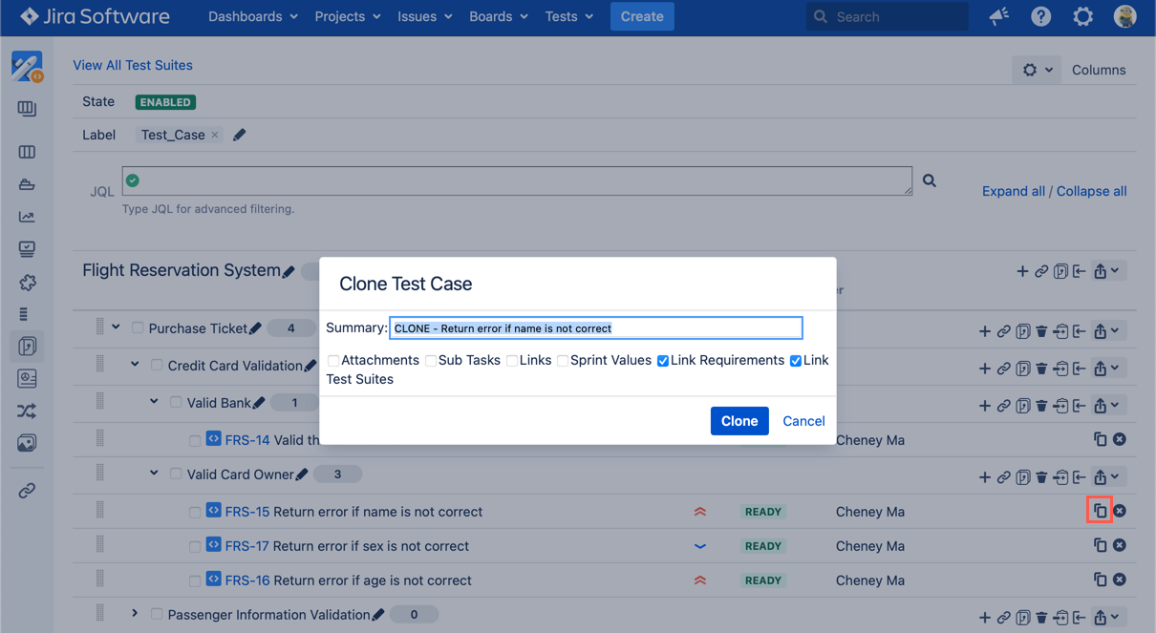Edit the Test_Case label pencil icon
The width and height of the screenshot is (1156, 633).
(240, 135)
